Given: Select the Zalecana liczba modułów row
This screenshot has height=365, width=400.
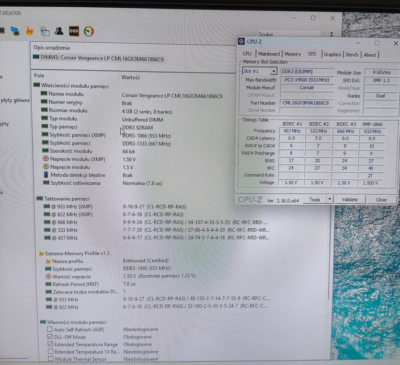Looking at the screenshot, I should [x=86, y=292].
